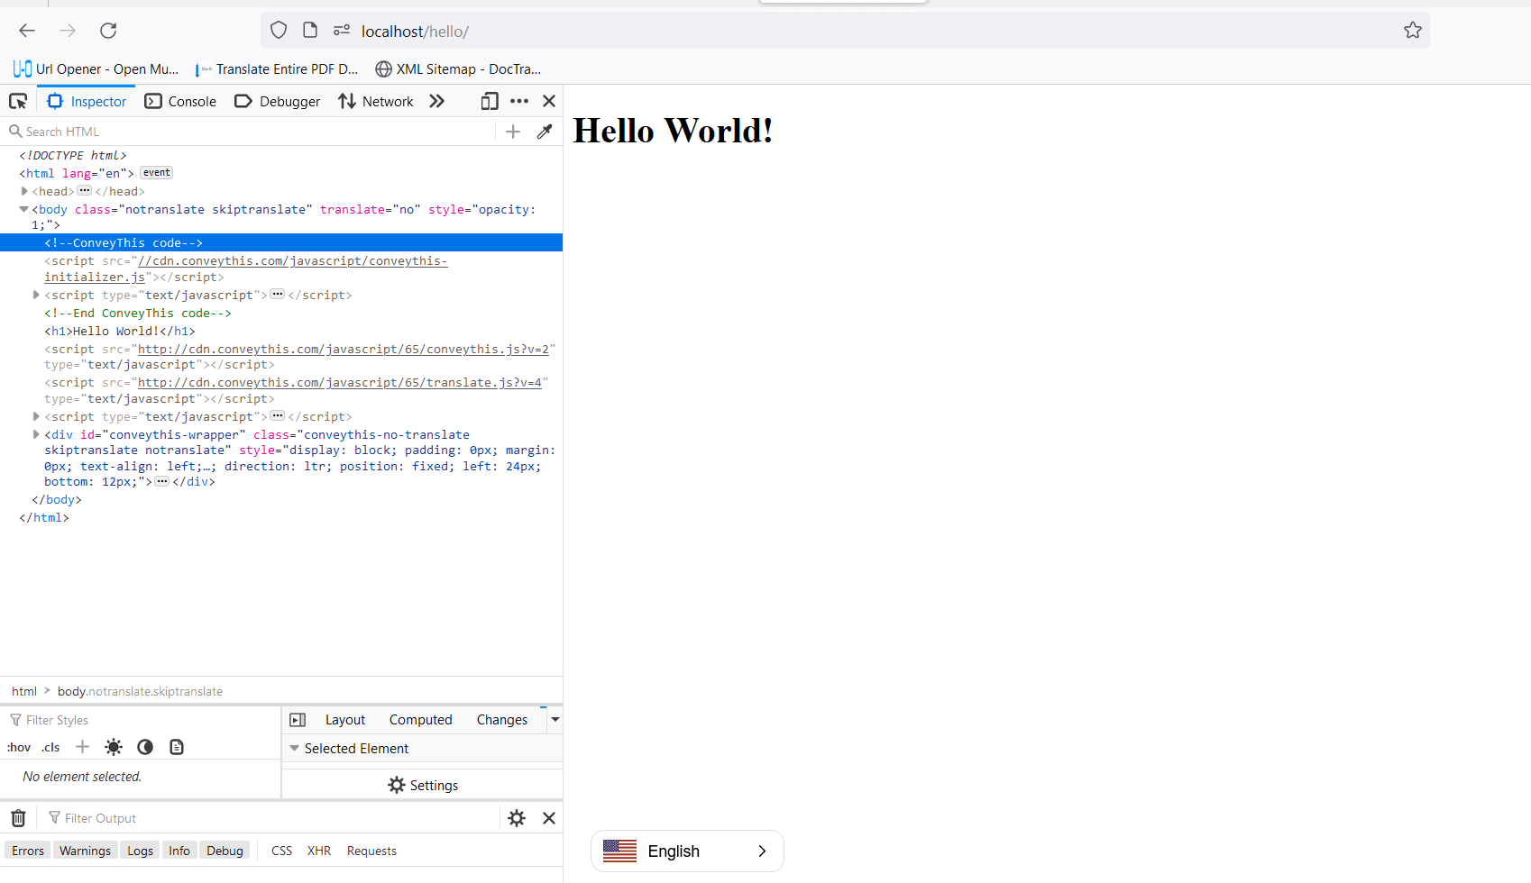Open the Debugger tab
1531x883 pixels.
tap(277, 101)
